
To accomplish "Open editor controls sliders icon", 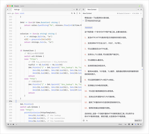I will pyautogui.click(x=80, y=13).
